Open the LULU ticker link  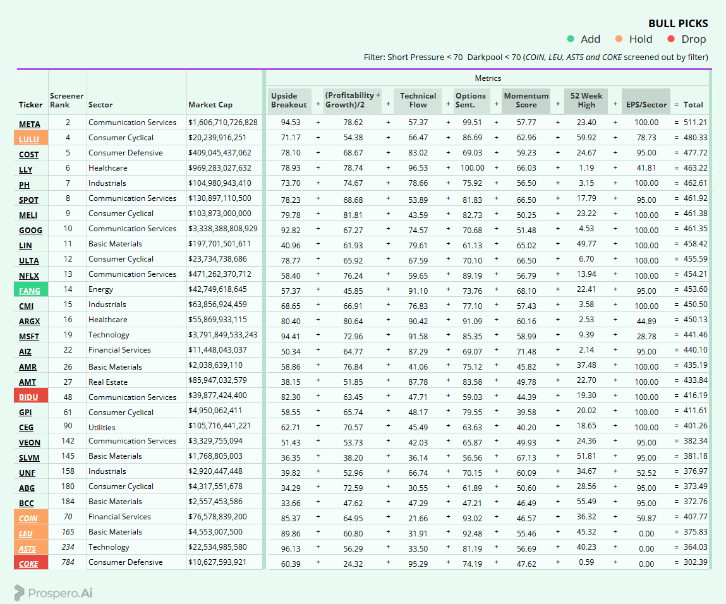coord(28,140)
